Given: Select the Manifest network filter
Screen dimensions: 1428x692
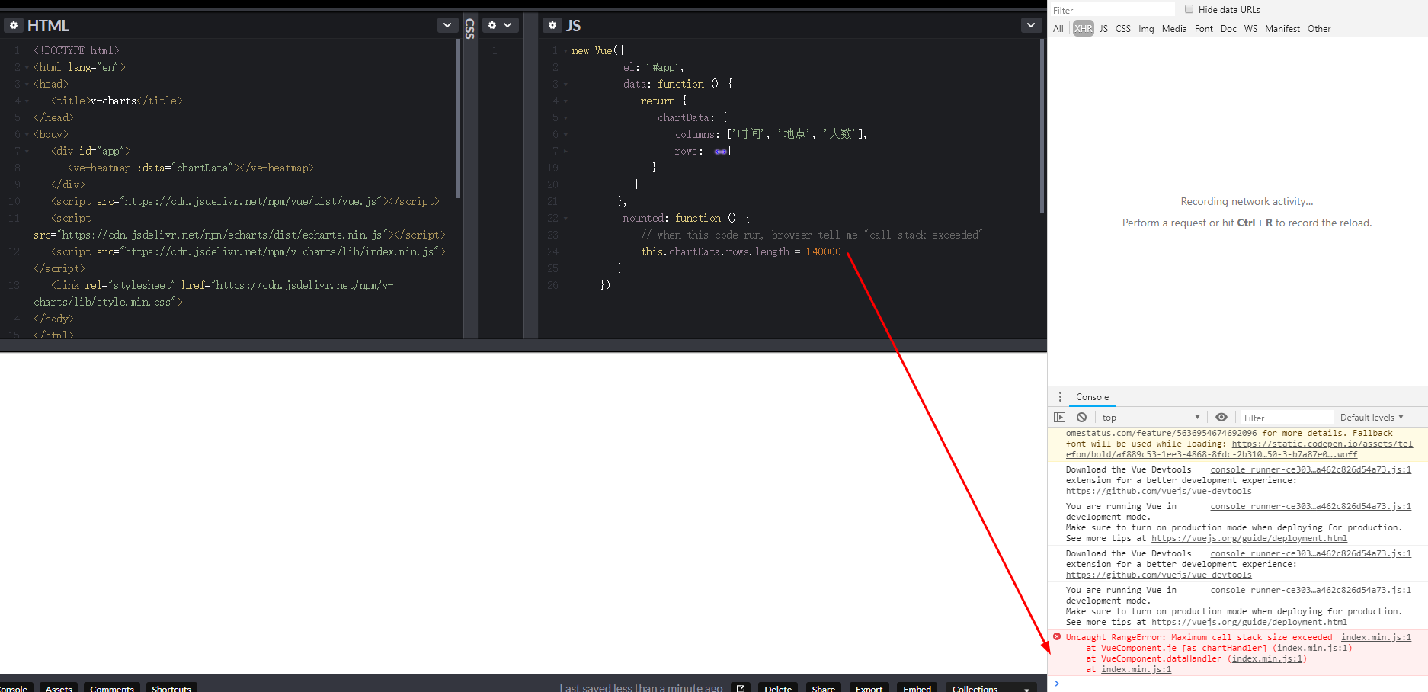Looking at the screenshot, I should point(1282,29).
